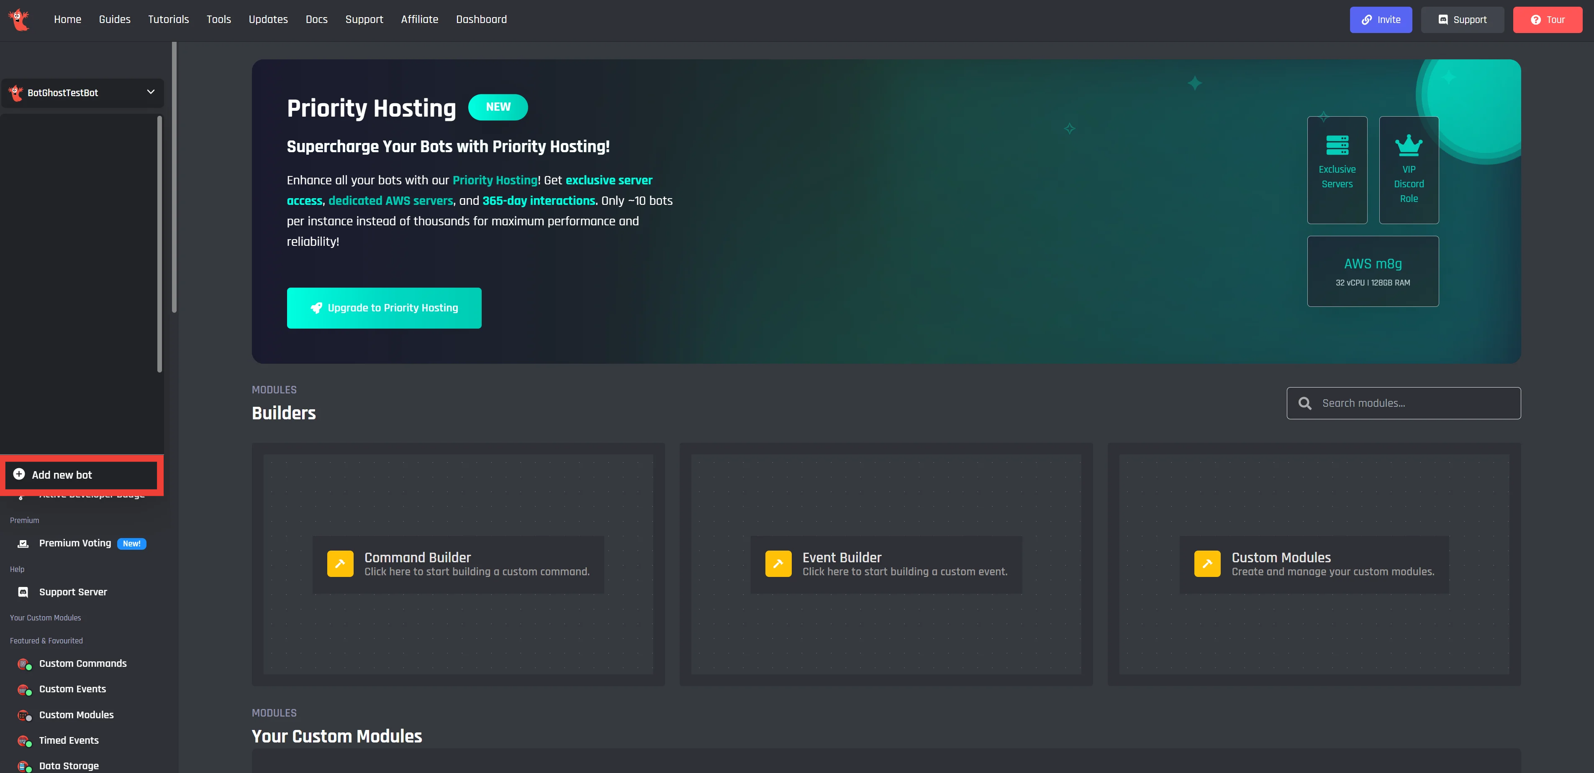Click the Event Builder yellow icon

pyautogui.click(x=778, y=564)
